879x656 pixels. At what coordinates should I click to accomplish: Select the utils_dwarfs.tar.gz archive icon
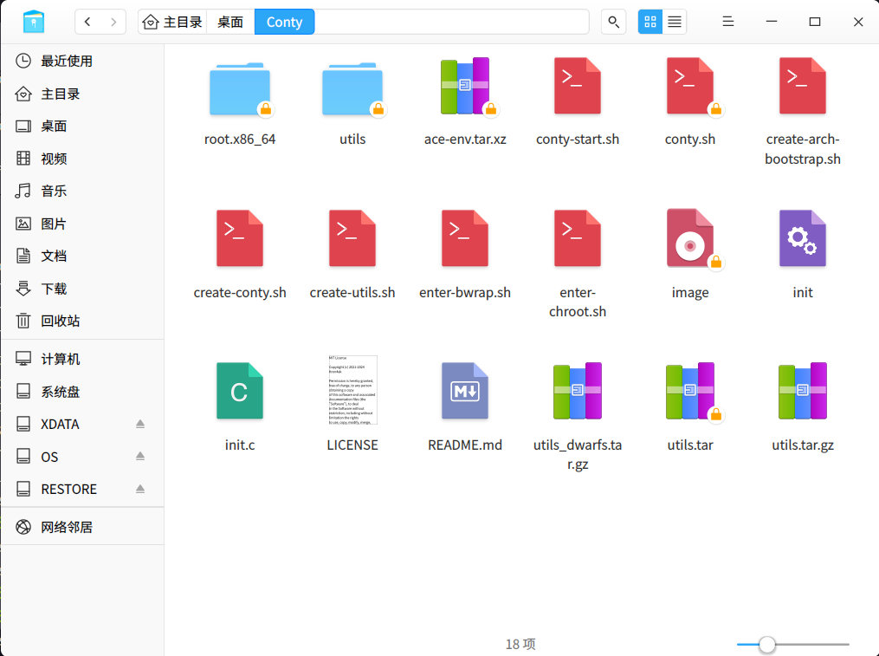(x=578, y=391)
